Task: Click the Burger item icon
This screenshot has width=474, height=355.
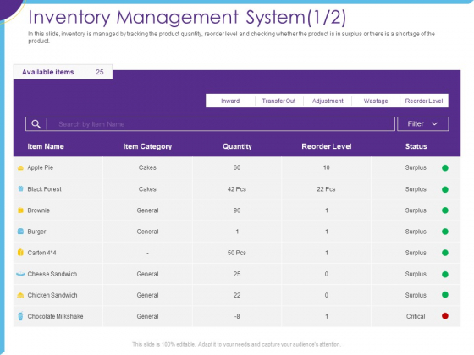Action: tap(20, 232)
